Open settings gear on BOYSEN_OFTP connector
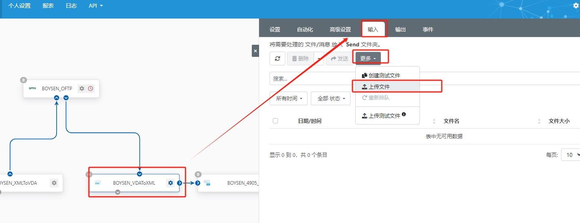Image resolution: width=580 pixels, height=223 pixels. click(x=82, y=88)
